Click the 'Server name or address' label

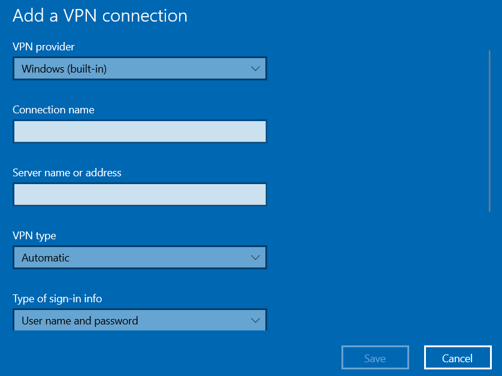click(67, 173)
